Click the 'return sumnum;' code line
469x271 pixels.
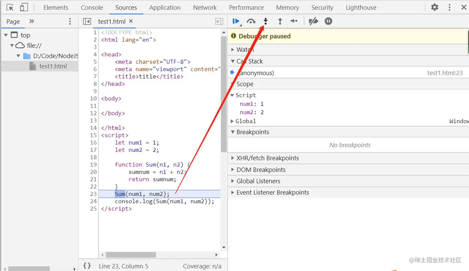(152, 179)
